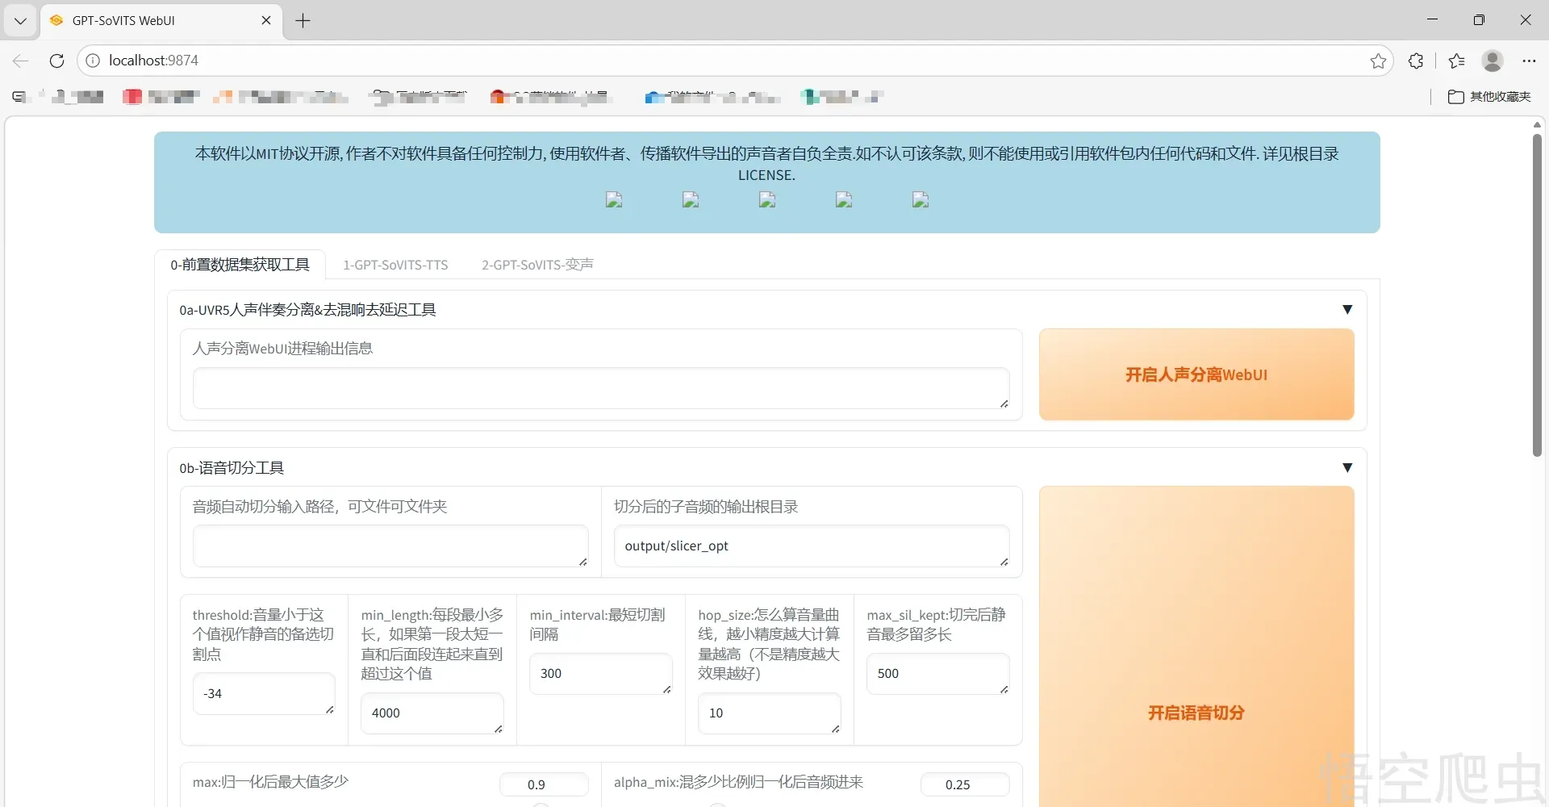
Task: Click the user profile avatar icon
Action: pyautogui.click(x=1493, y=61)
